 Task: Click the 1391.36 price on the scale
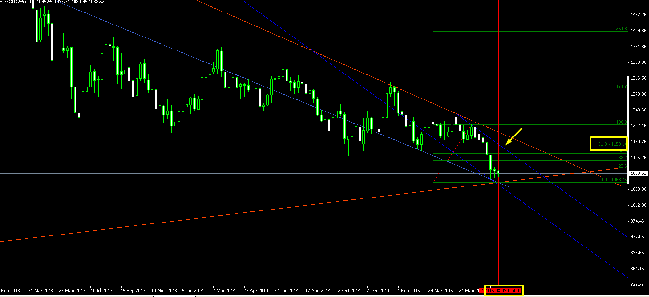[x=638, y=47]
